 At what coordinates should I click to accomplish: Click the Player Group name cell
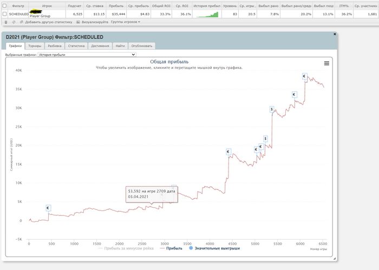pyautogui.click(x=40, y=16)
